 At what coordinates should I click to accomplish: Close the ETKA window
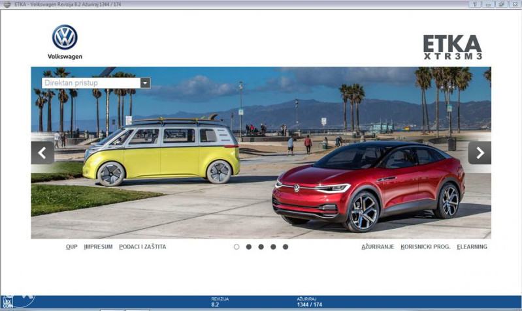click(x=515, y=5)
